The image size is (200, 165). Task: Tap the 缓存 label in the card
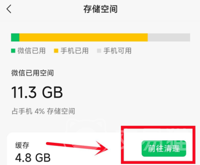[x=22, y=145]
